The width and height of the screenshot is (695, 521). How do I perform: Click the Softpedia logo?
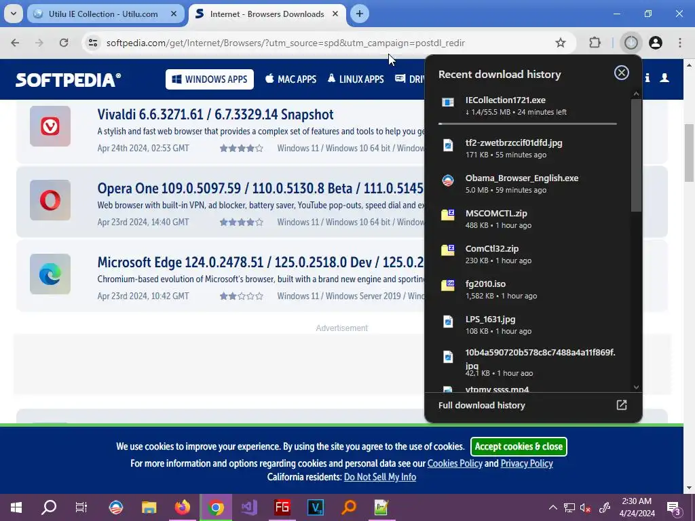(69, 80)
